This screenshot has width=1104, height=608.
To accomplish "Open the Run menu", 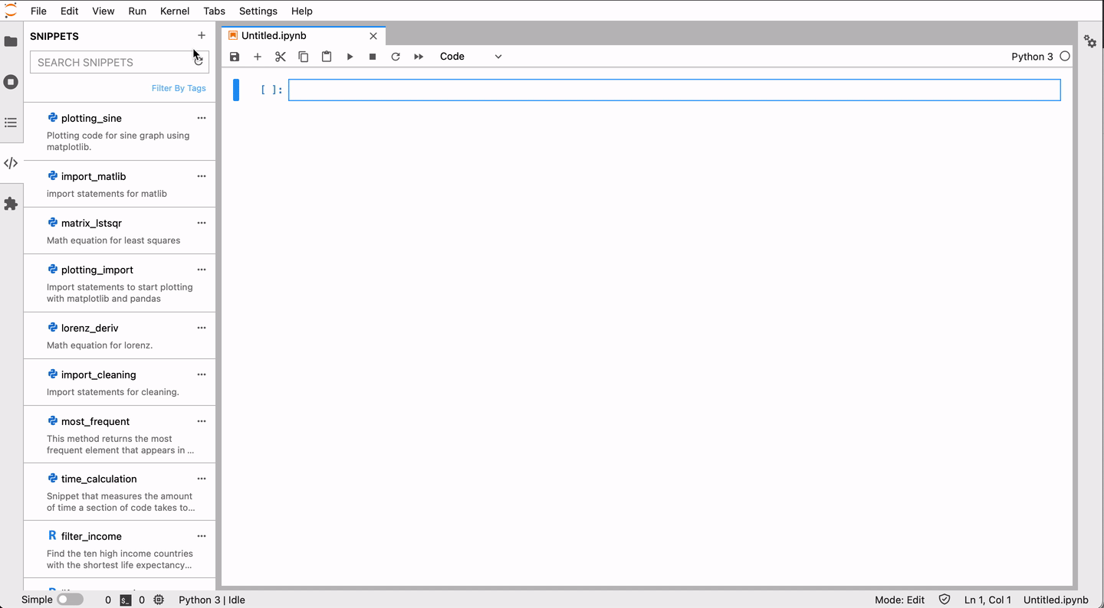I will point(137,11).
